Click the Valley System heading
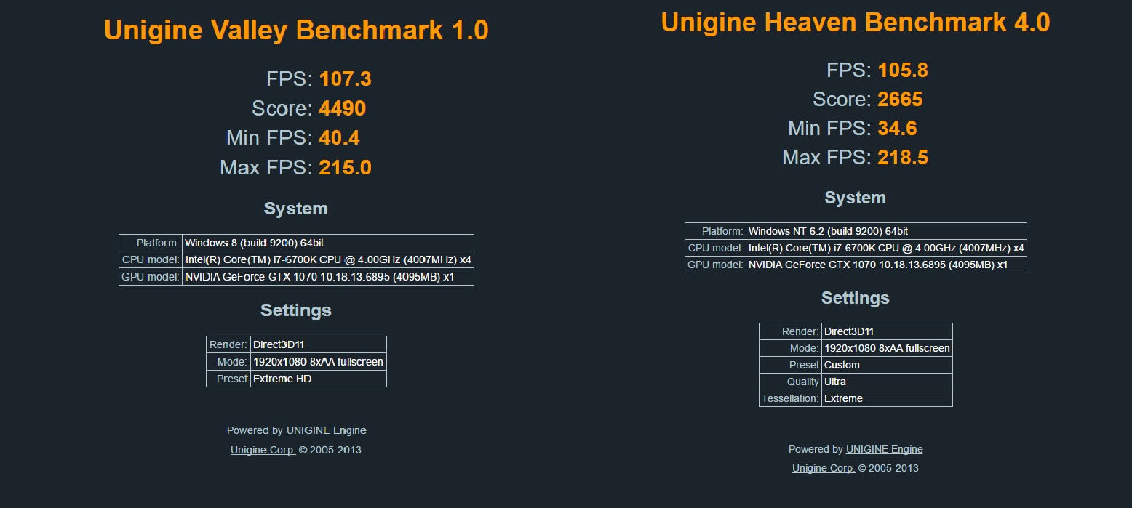The width and height of the screenshot is (1132, 508). tap(296, 209)
